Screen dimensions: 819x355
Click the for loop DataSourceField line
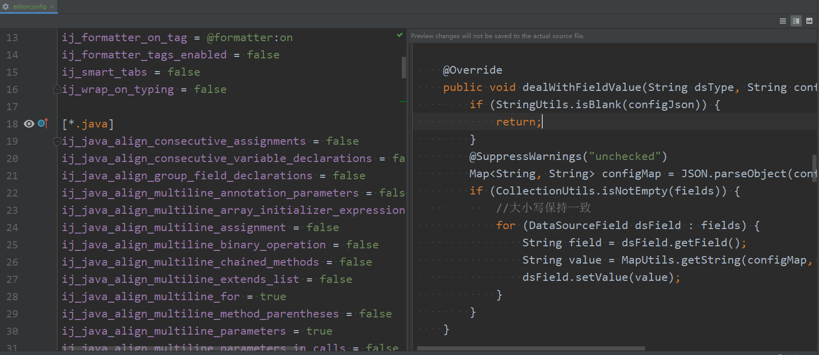coord(628,225)
